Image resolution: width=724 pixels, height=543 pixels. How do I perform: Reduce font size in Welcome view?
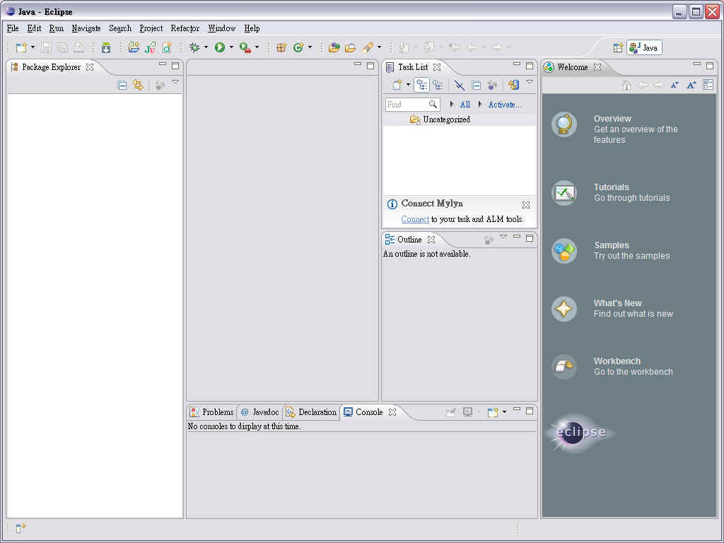(675, 86)
